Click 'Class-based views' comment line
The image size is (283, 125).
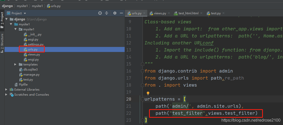click(x=168, y=22)
